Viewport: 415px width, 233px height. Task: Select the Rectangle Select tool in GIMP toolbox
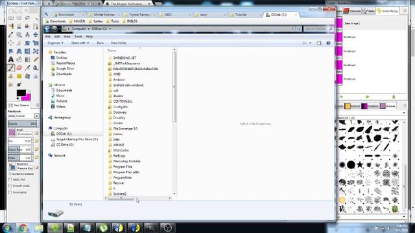pyautogui.click(x=11, y=18)
